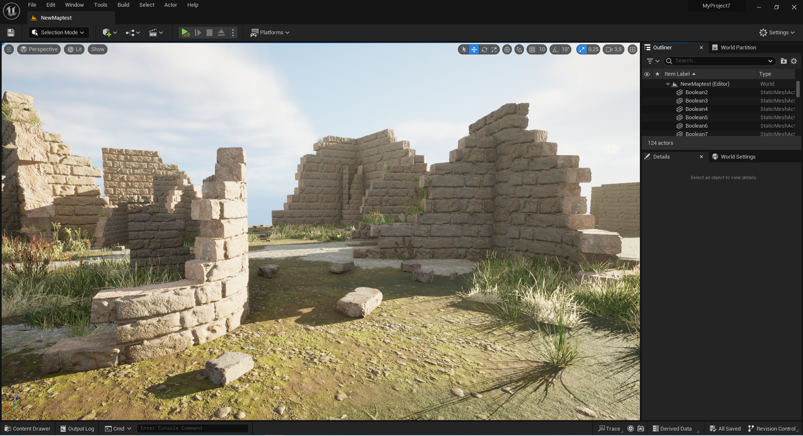Open the Help menu
Viewport: 803px width, 436px height.
click(193, 5)
